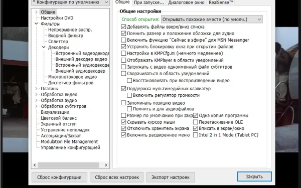
Task: Click the tree scrollbar right arrow
Action: (106, 165)
